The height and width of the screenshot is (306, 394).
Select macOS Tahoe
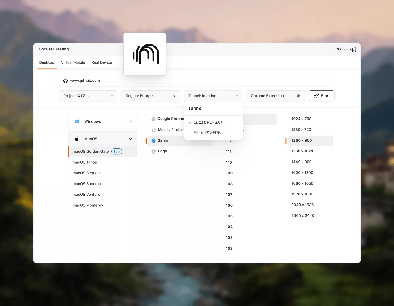pos(85,162)
